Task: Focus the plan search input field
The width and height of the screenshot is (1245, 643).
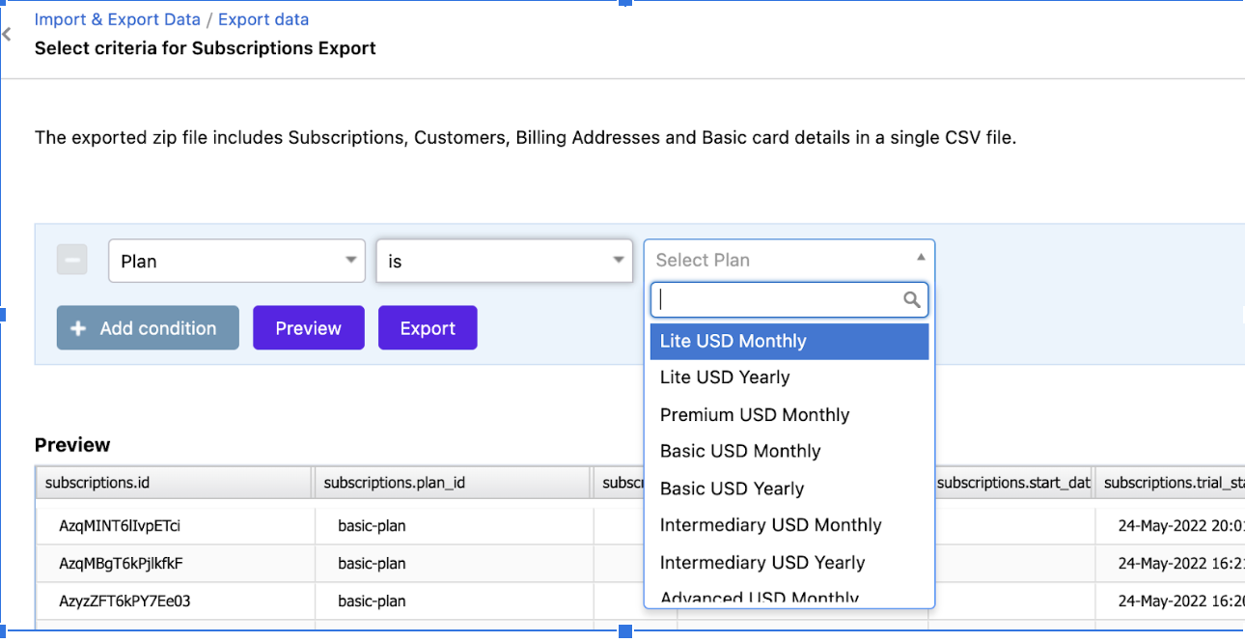Action: pos(777,300)
